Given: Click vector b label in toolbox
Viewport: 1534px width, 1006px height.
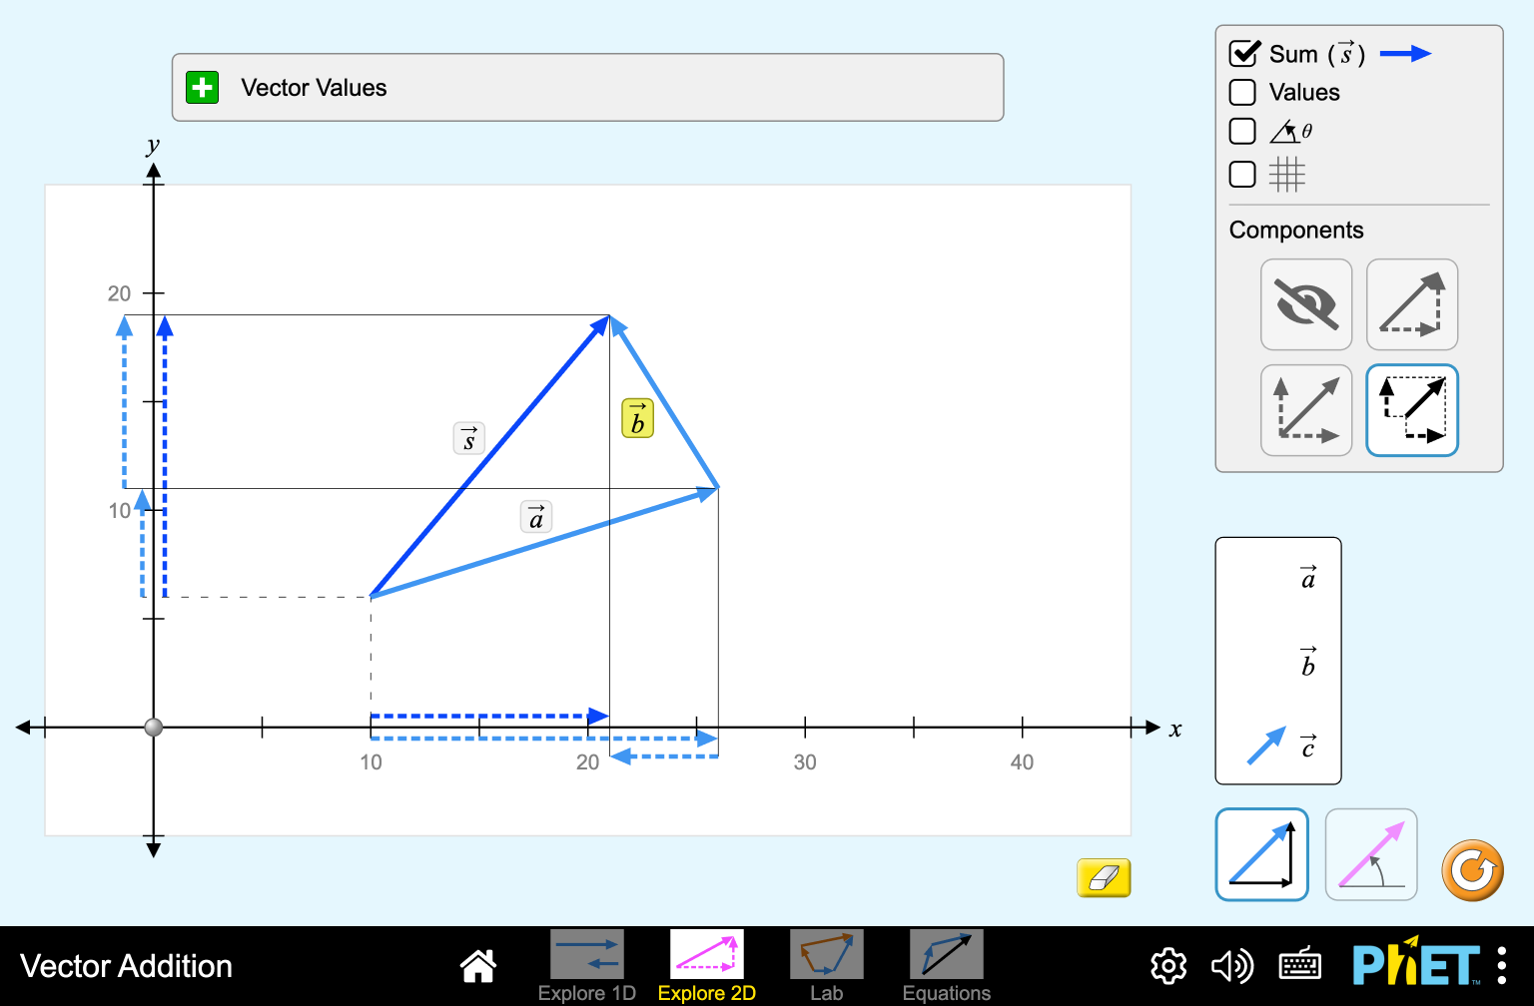Looking at the screenshot, I should tap(1308, 661).
